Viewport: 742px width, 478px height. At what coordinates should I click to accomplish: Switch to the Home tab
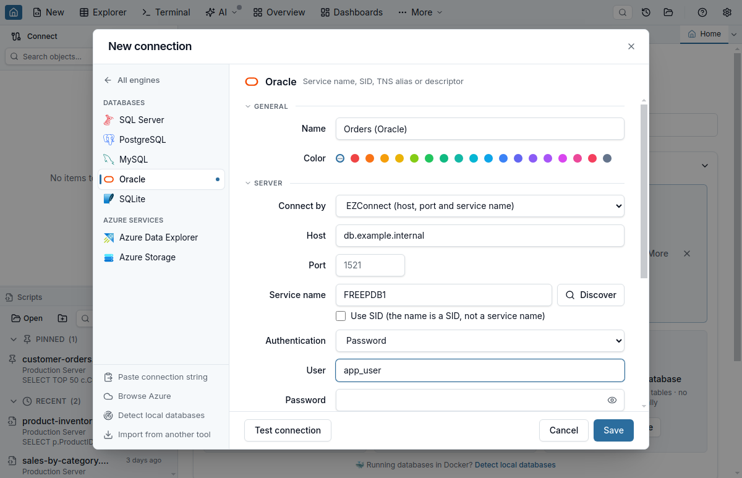[704, 34]
